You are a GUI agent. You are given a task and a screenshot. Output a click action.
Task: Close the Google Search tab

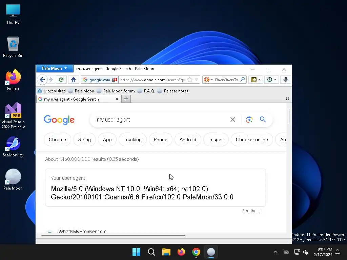[x=117, y=99]
